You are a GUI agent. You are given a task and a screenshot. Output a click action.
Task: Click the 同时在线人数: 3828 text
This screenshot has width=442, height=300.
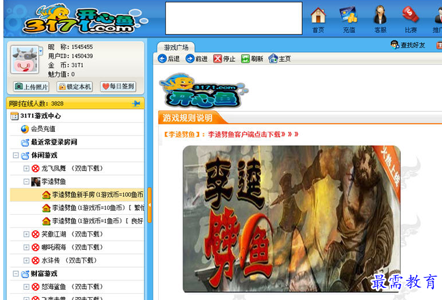(x=36, y=104)
